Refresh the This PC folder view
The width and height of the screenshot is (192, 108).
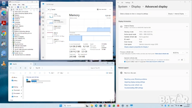pos(25,68)
